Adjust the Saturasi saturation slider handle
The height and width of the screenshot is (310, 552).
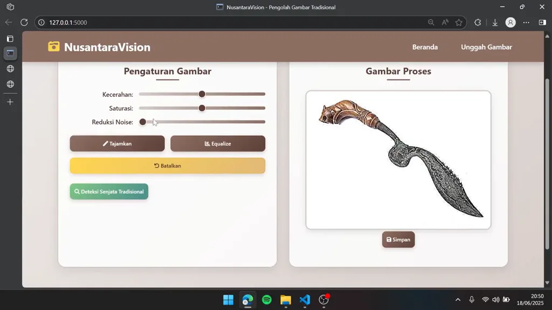202,108
